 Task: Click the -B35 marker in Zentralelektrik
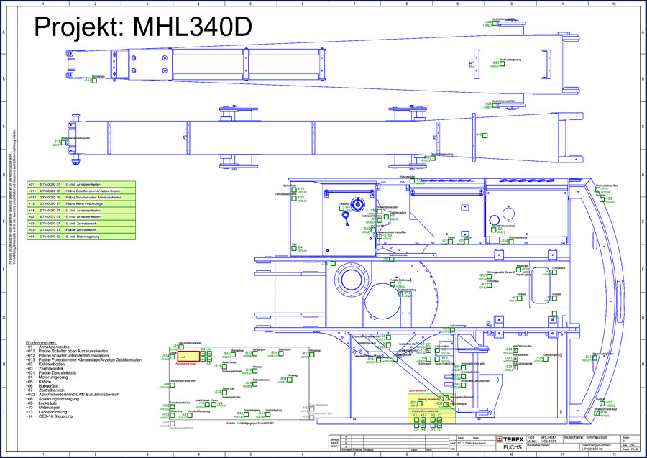[420, 403]
